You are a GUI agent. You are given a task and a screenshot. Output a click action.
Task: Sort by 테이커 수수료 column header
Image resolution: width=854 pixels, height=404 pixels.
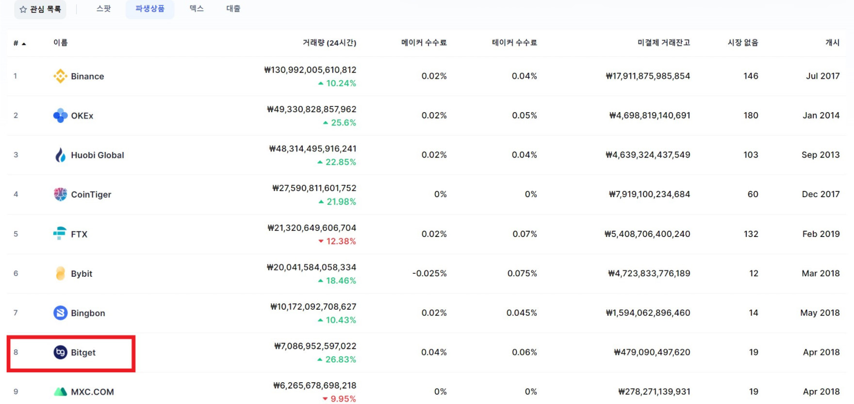[514, 43]
